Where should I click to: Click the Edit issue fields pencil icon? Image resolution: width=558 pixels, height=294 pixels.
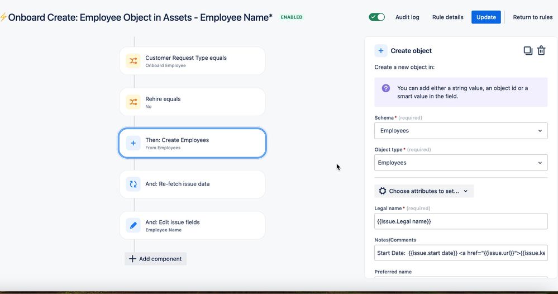(133, 225)
